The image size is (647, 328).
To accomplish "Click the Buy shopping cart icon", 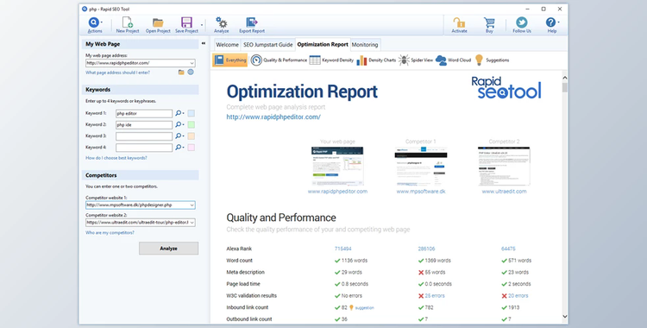I will [x=489, y=22].
